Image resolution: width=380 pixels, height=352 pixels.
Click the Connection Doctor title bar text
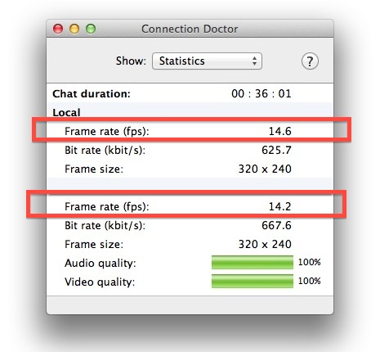click(x=190, y=29)
